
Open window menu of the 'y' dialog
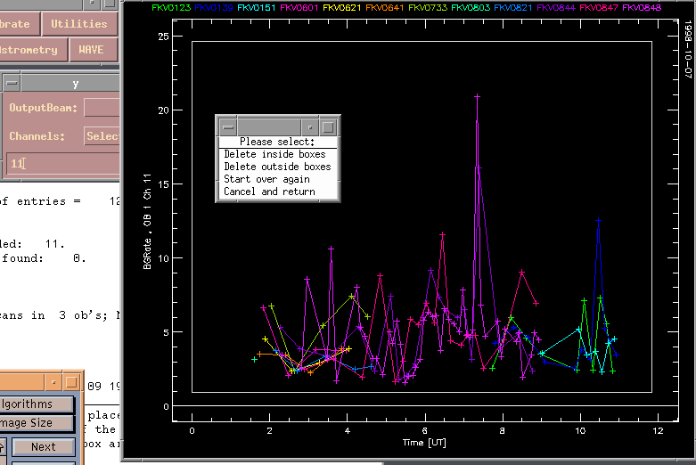click(12, 82)
